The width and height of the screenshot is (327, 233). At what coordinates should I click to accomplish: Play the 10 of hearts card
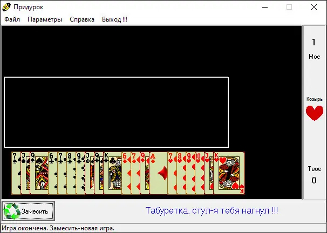coord(200,173)
